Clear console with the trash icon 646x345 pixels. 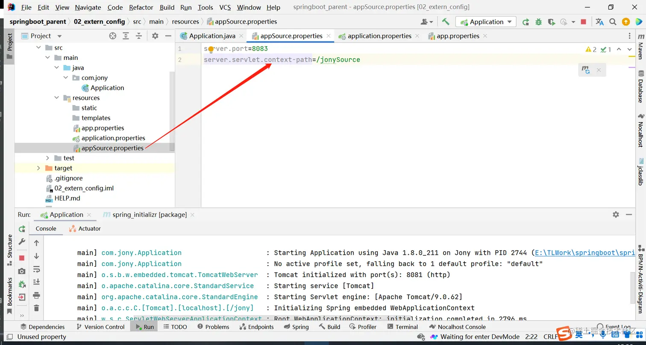(37, 308)
